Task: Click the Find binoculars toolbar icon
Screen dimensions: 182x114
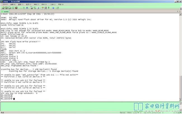Action: coord(27,8)
